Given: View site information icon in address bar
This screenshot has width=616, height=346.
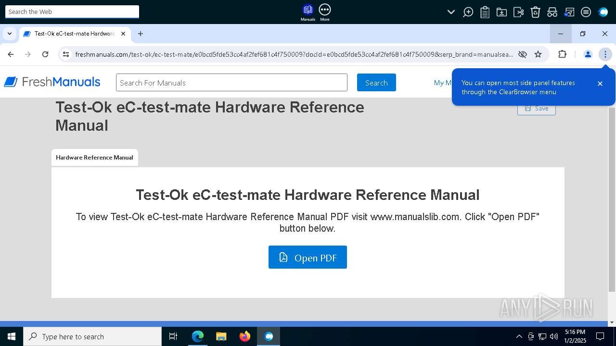Looking at the screenshot, I should pyautogui.click(x=66, y=54).
